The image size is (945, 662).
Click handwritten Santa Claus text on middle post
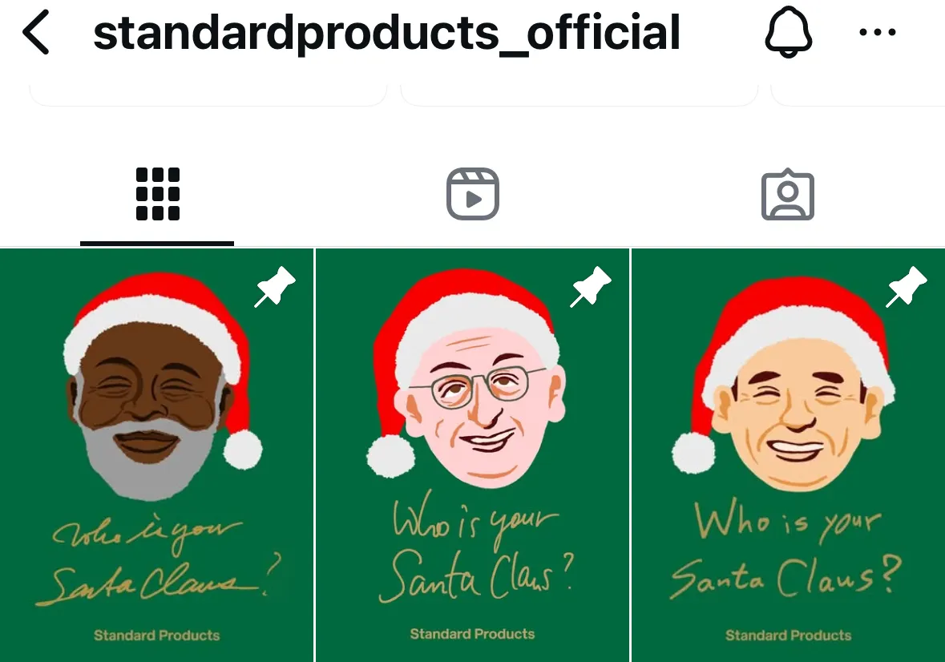(x=476, y=576)
